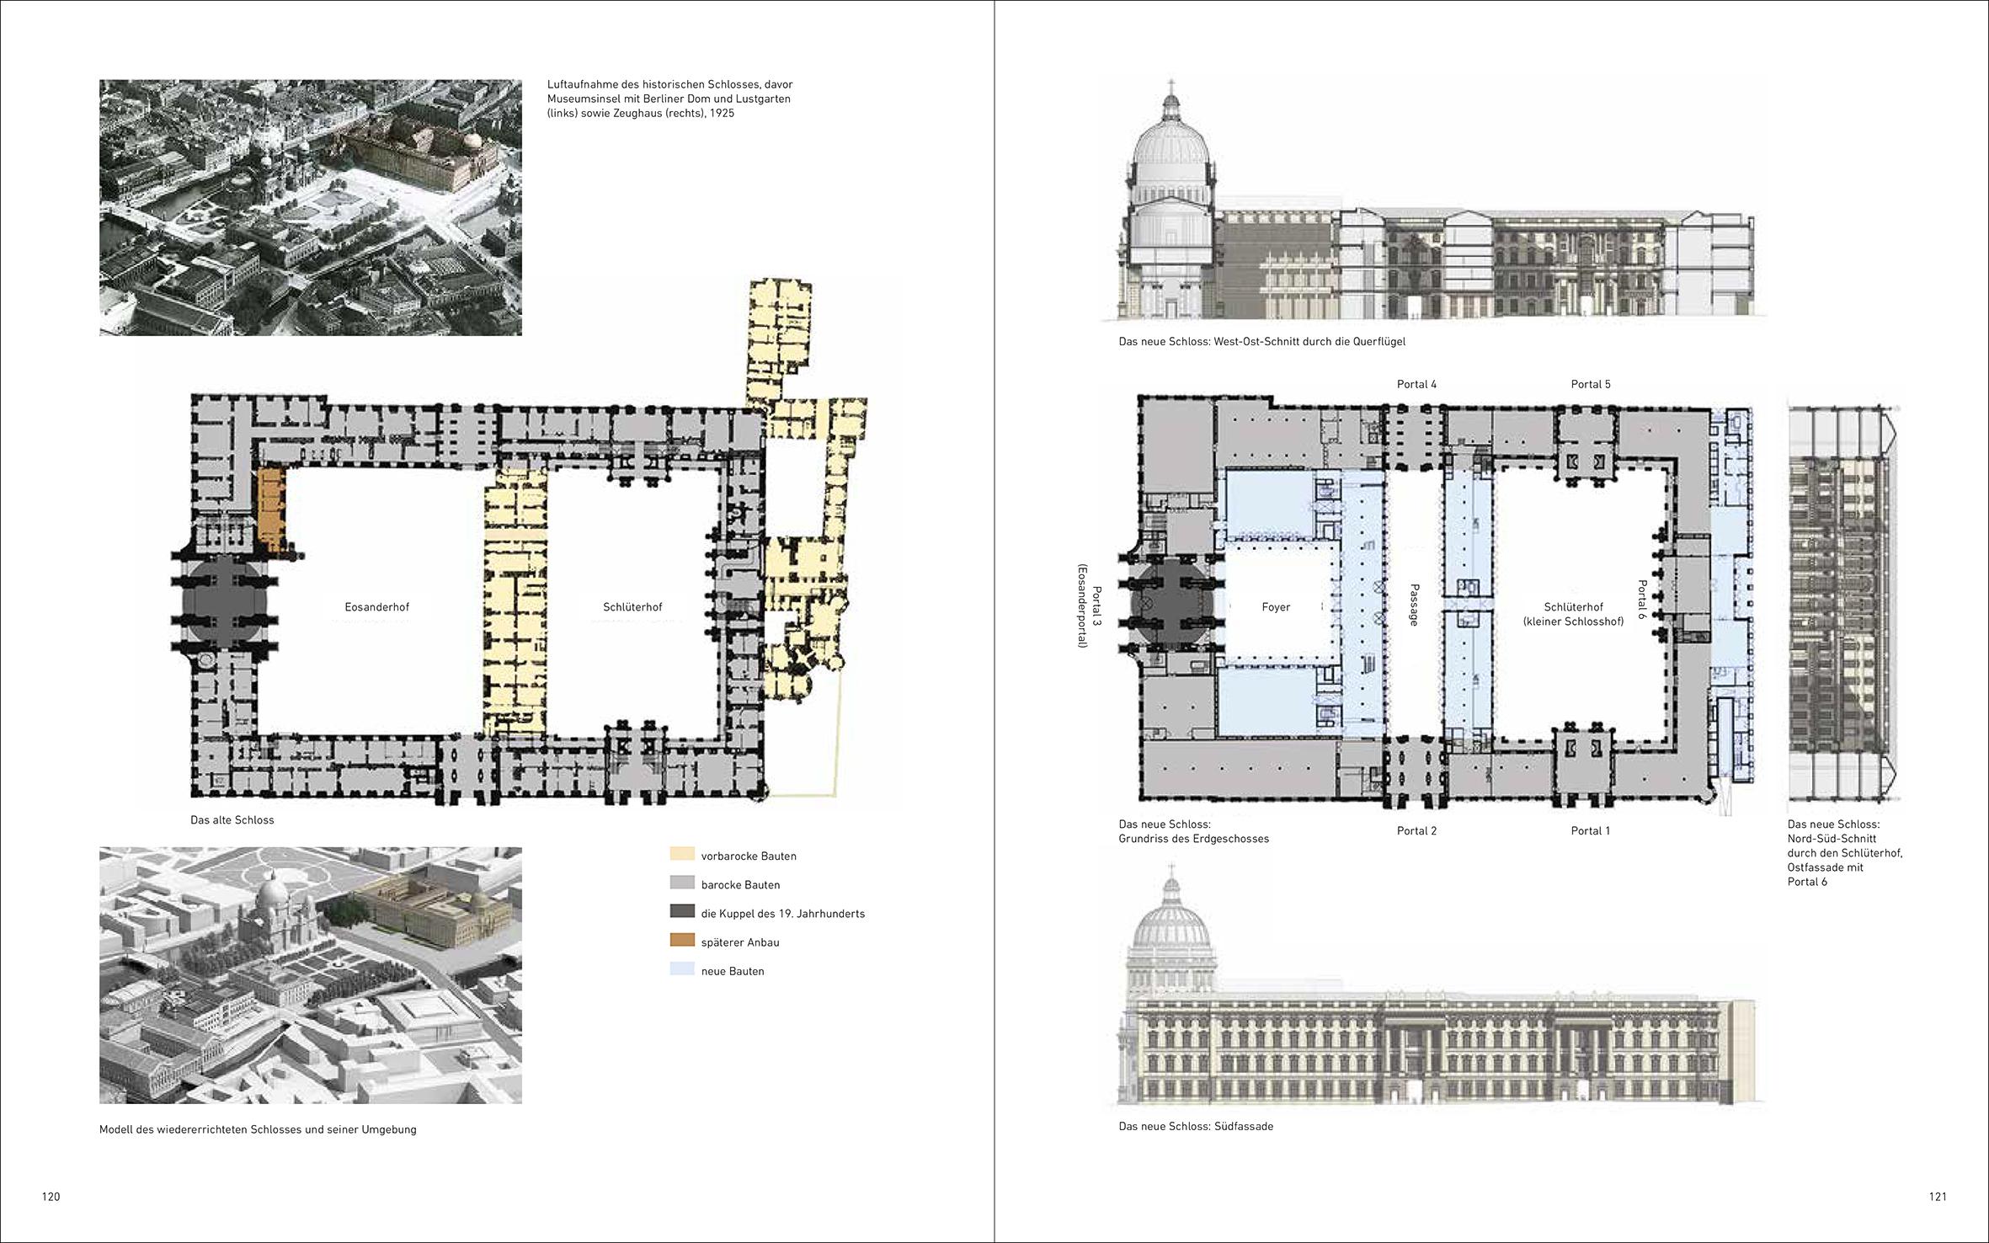Click the späterer Anbau brown swatch
The height and width of the screenshot is (1243, 1989).
pos(682,941)
